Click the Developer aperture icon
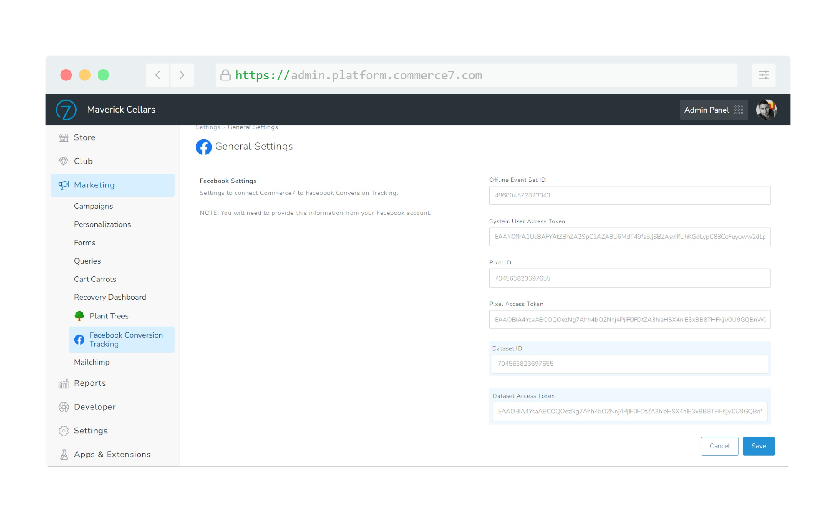836x522 pixels. tap(64, 407)
